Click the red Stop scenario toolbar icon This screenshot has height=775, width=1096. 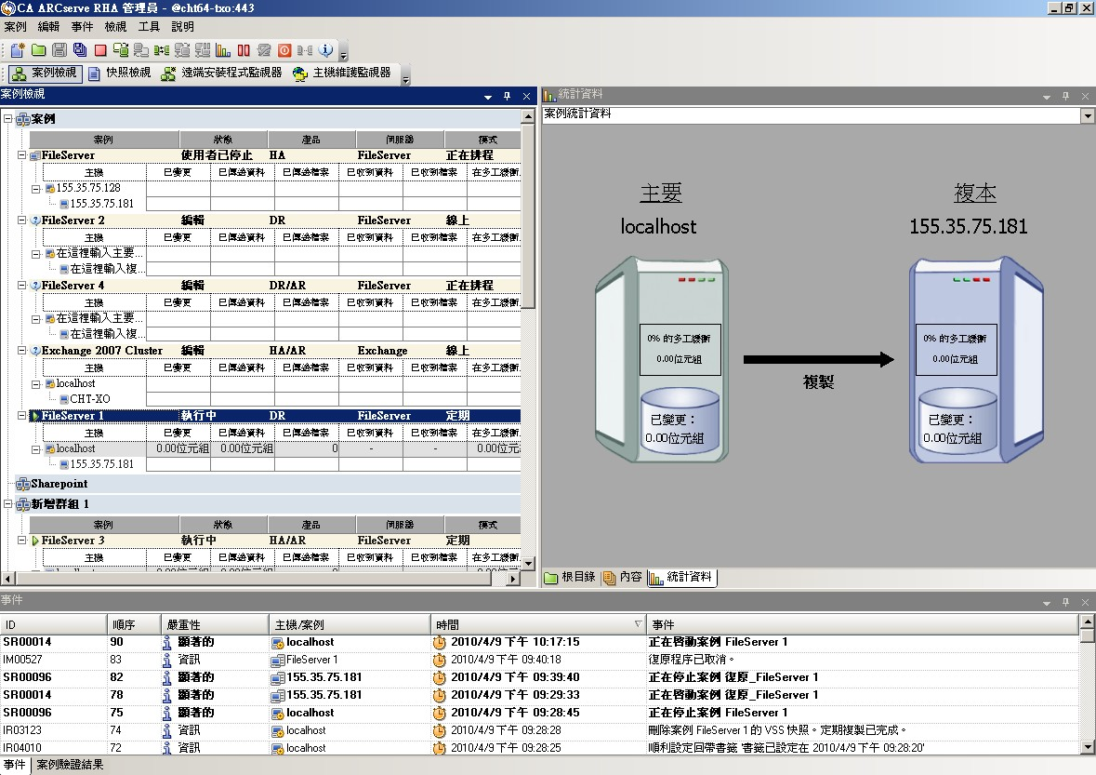tap(100, 50)
